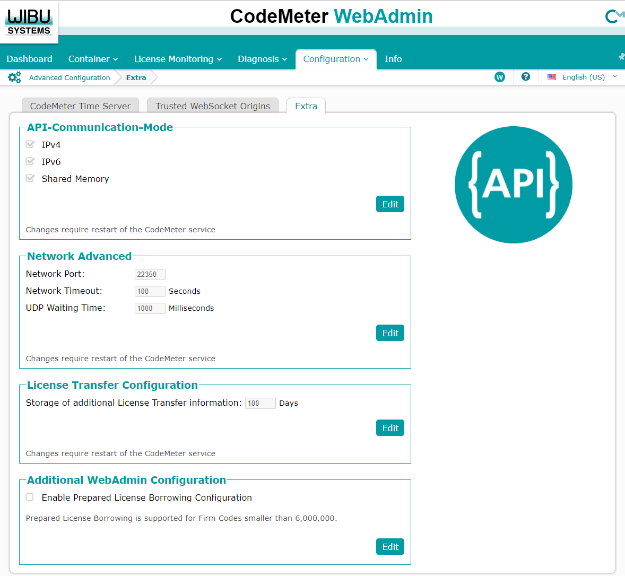This screenshot has width=625, height=576.
Task: Click the WIBU Systems logo
Action: (29, 21)
